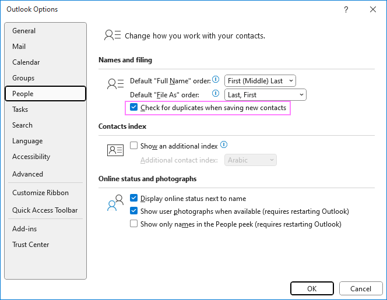This screenshot has width=387, height=300.
Task: Open the File As order dropdown
Action: (x=265, y=95)
